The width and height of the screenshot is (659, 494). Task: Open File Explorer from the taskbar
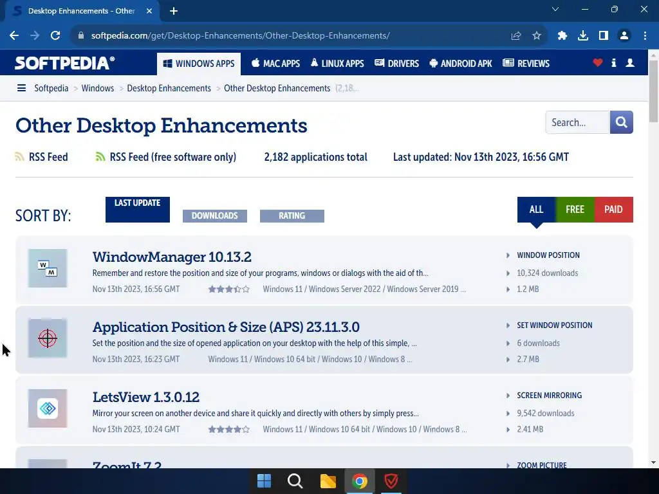tap(328, 481)
